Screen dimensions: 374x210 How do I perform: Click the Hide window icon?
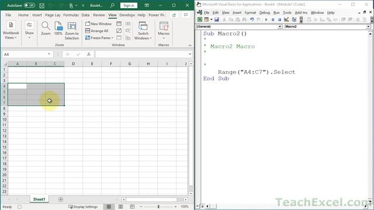click(x=119, y=31)
